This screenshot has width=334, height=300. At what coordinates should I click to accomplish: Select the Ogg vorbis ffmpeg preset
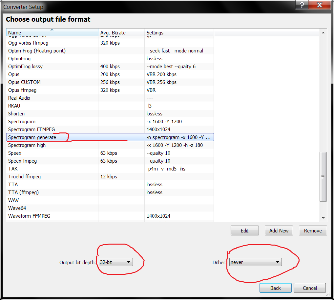[x=110, y=43]
